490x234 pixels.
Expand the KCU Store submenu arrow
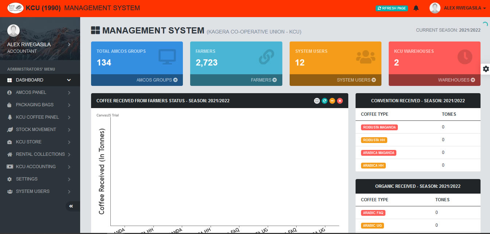coord(69,142)
